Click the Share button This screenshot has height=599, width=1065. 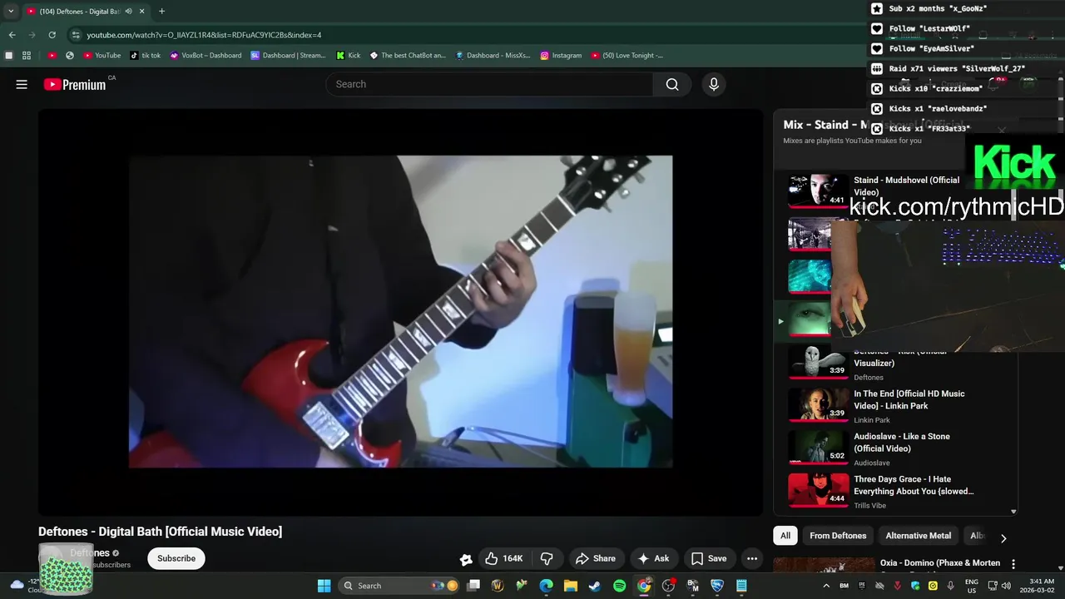pos(596,558)
